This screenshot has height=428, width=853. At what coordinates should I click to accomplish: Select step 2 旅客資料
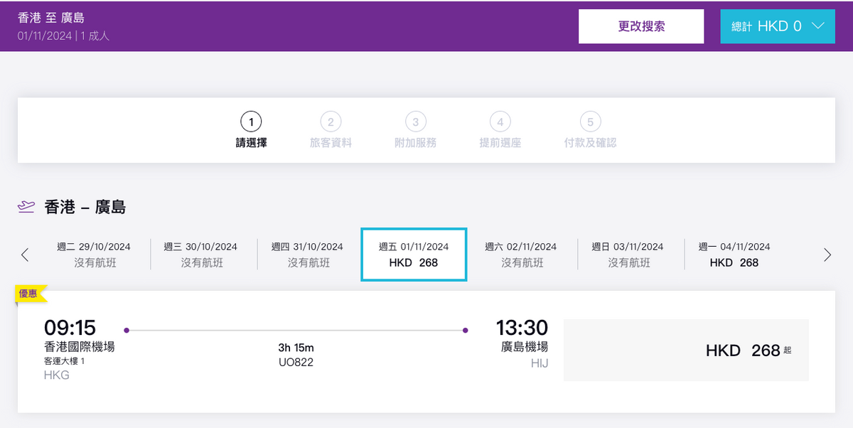tap(331, 131)
